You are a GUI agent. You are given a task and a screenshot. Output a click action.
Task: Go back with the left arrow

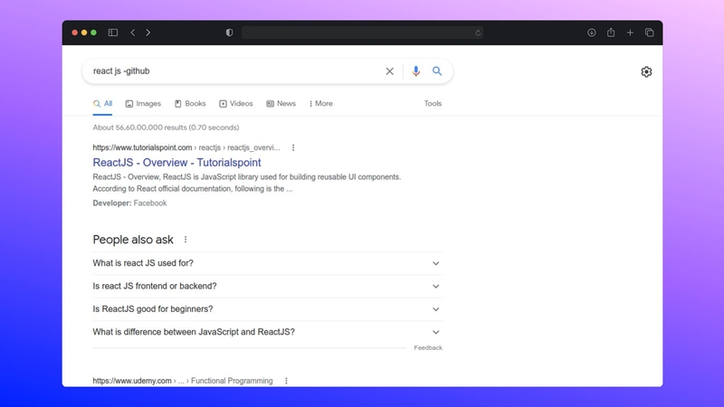click(132, 33)
